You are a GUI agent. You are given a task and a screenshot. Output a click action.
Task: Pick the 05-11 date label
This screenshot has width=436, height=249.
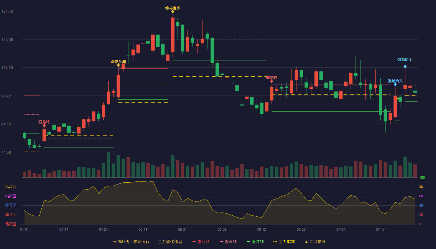click(143, 229)
